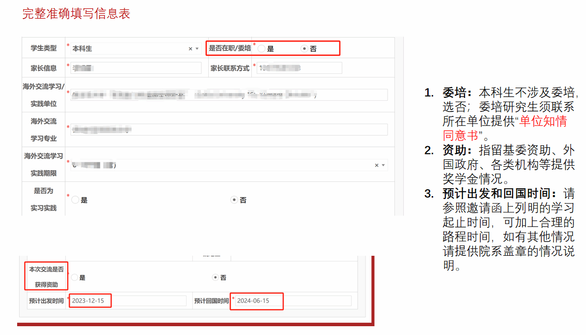The height and width of the screenshot is (335, 586).
Task: Clear the 学生类型 selection with the × icon
Action: 190,49
